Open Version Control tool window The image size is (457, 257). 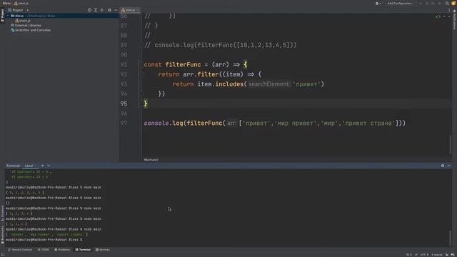[x=20, y=250]
